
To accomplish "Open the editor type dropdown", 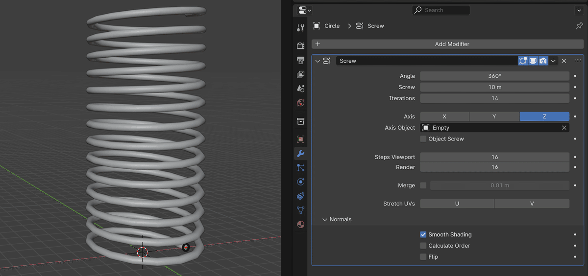I will (304, 10).
